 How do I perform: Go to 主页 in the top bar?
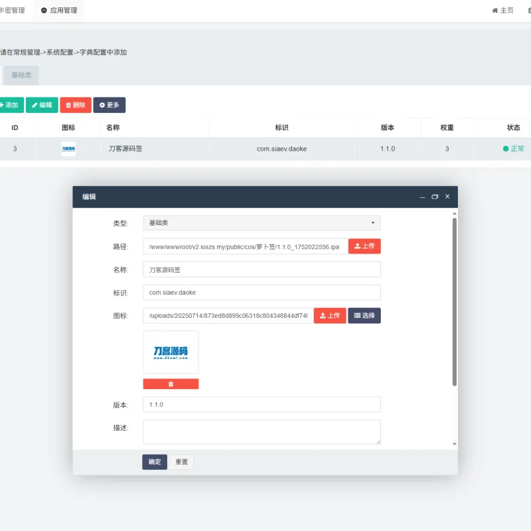pyautogui.click(x=502, y=11)
